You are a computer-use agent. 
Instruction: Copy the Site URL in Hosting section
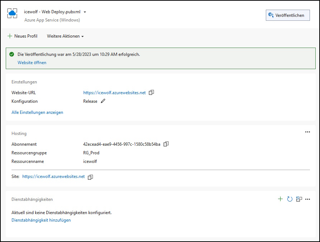click(90, 177)
